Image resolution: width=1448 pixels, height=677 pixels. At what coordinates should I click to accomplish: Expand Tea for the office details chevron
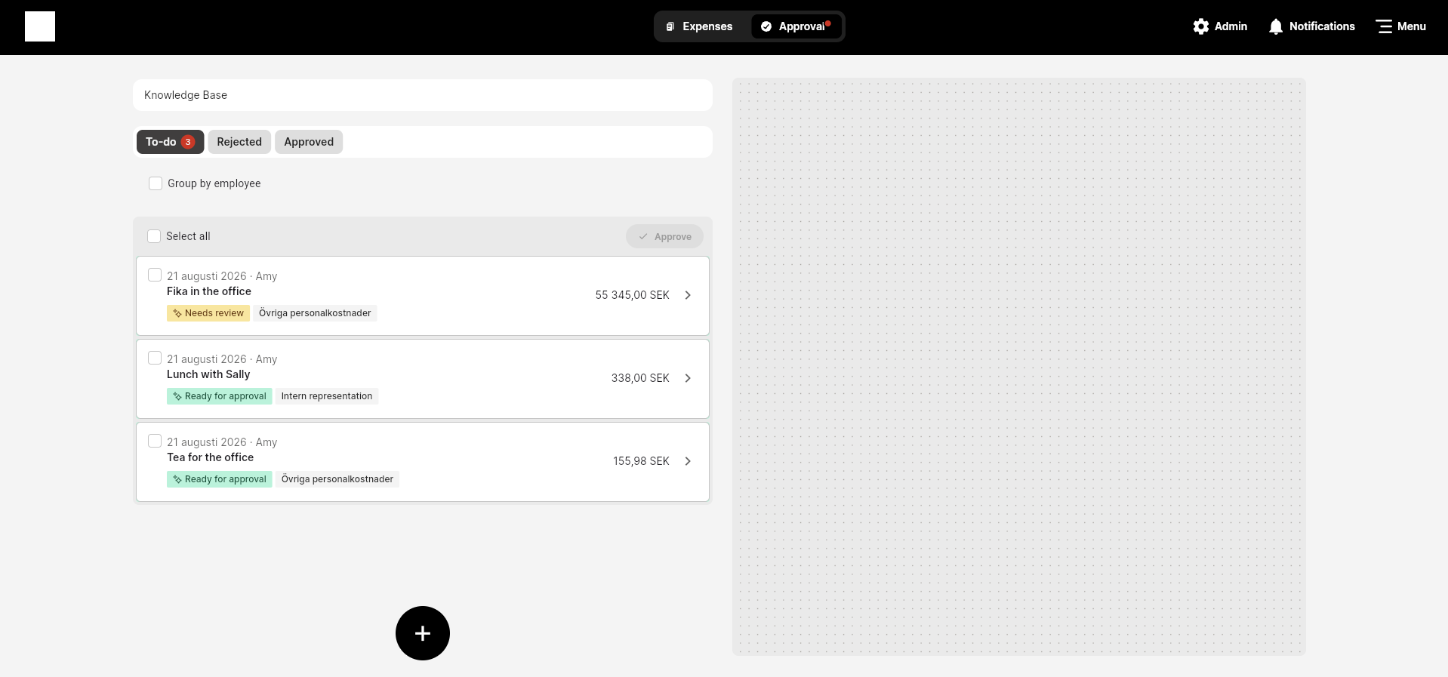688,461
